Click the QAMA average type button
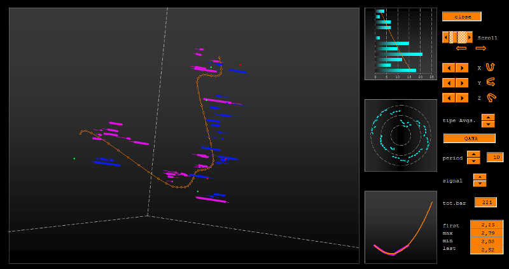This screenshot has height=269, width=509. [469, 138]
